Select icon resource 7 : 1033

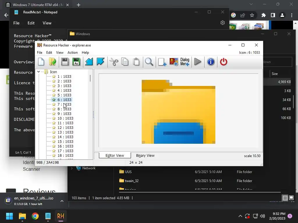(x=64, y=105)
